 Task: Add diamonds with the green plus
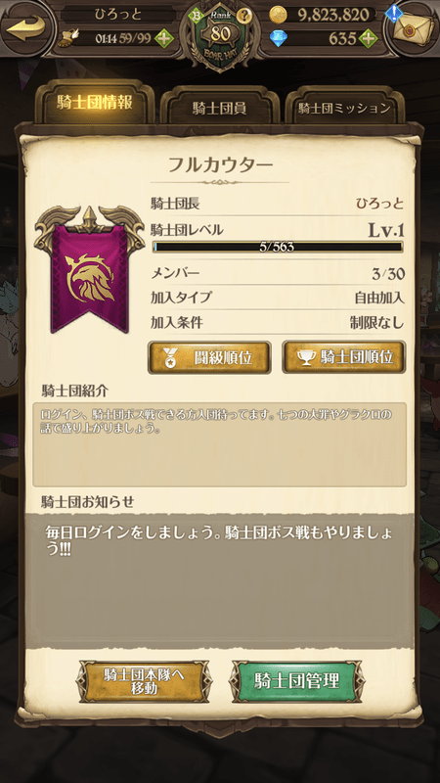[x=368, y=38]
